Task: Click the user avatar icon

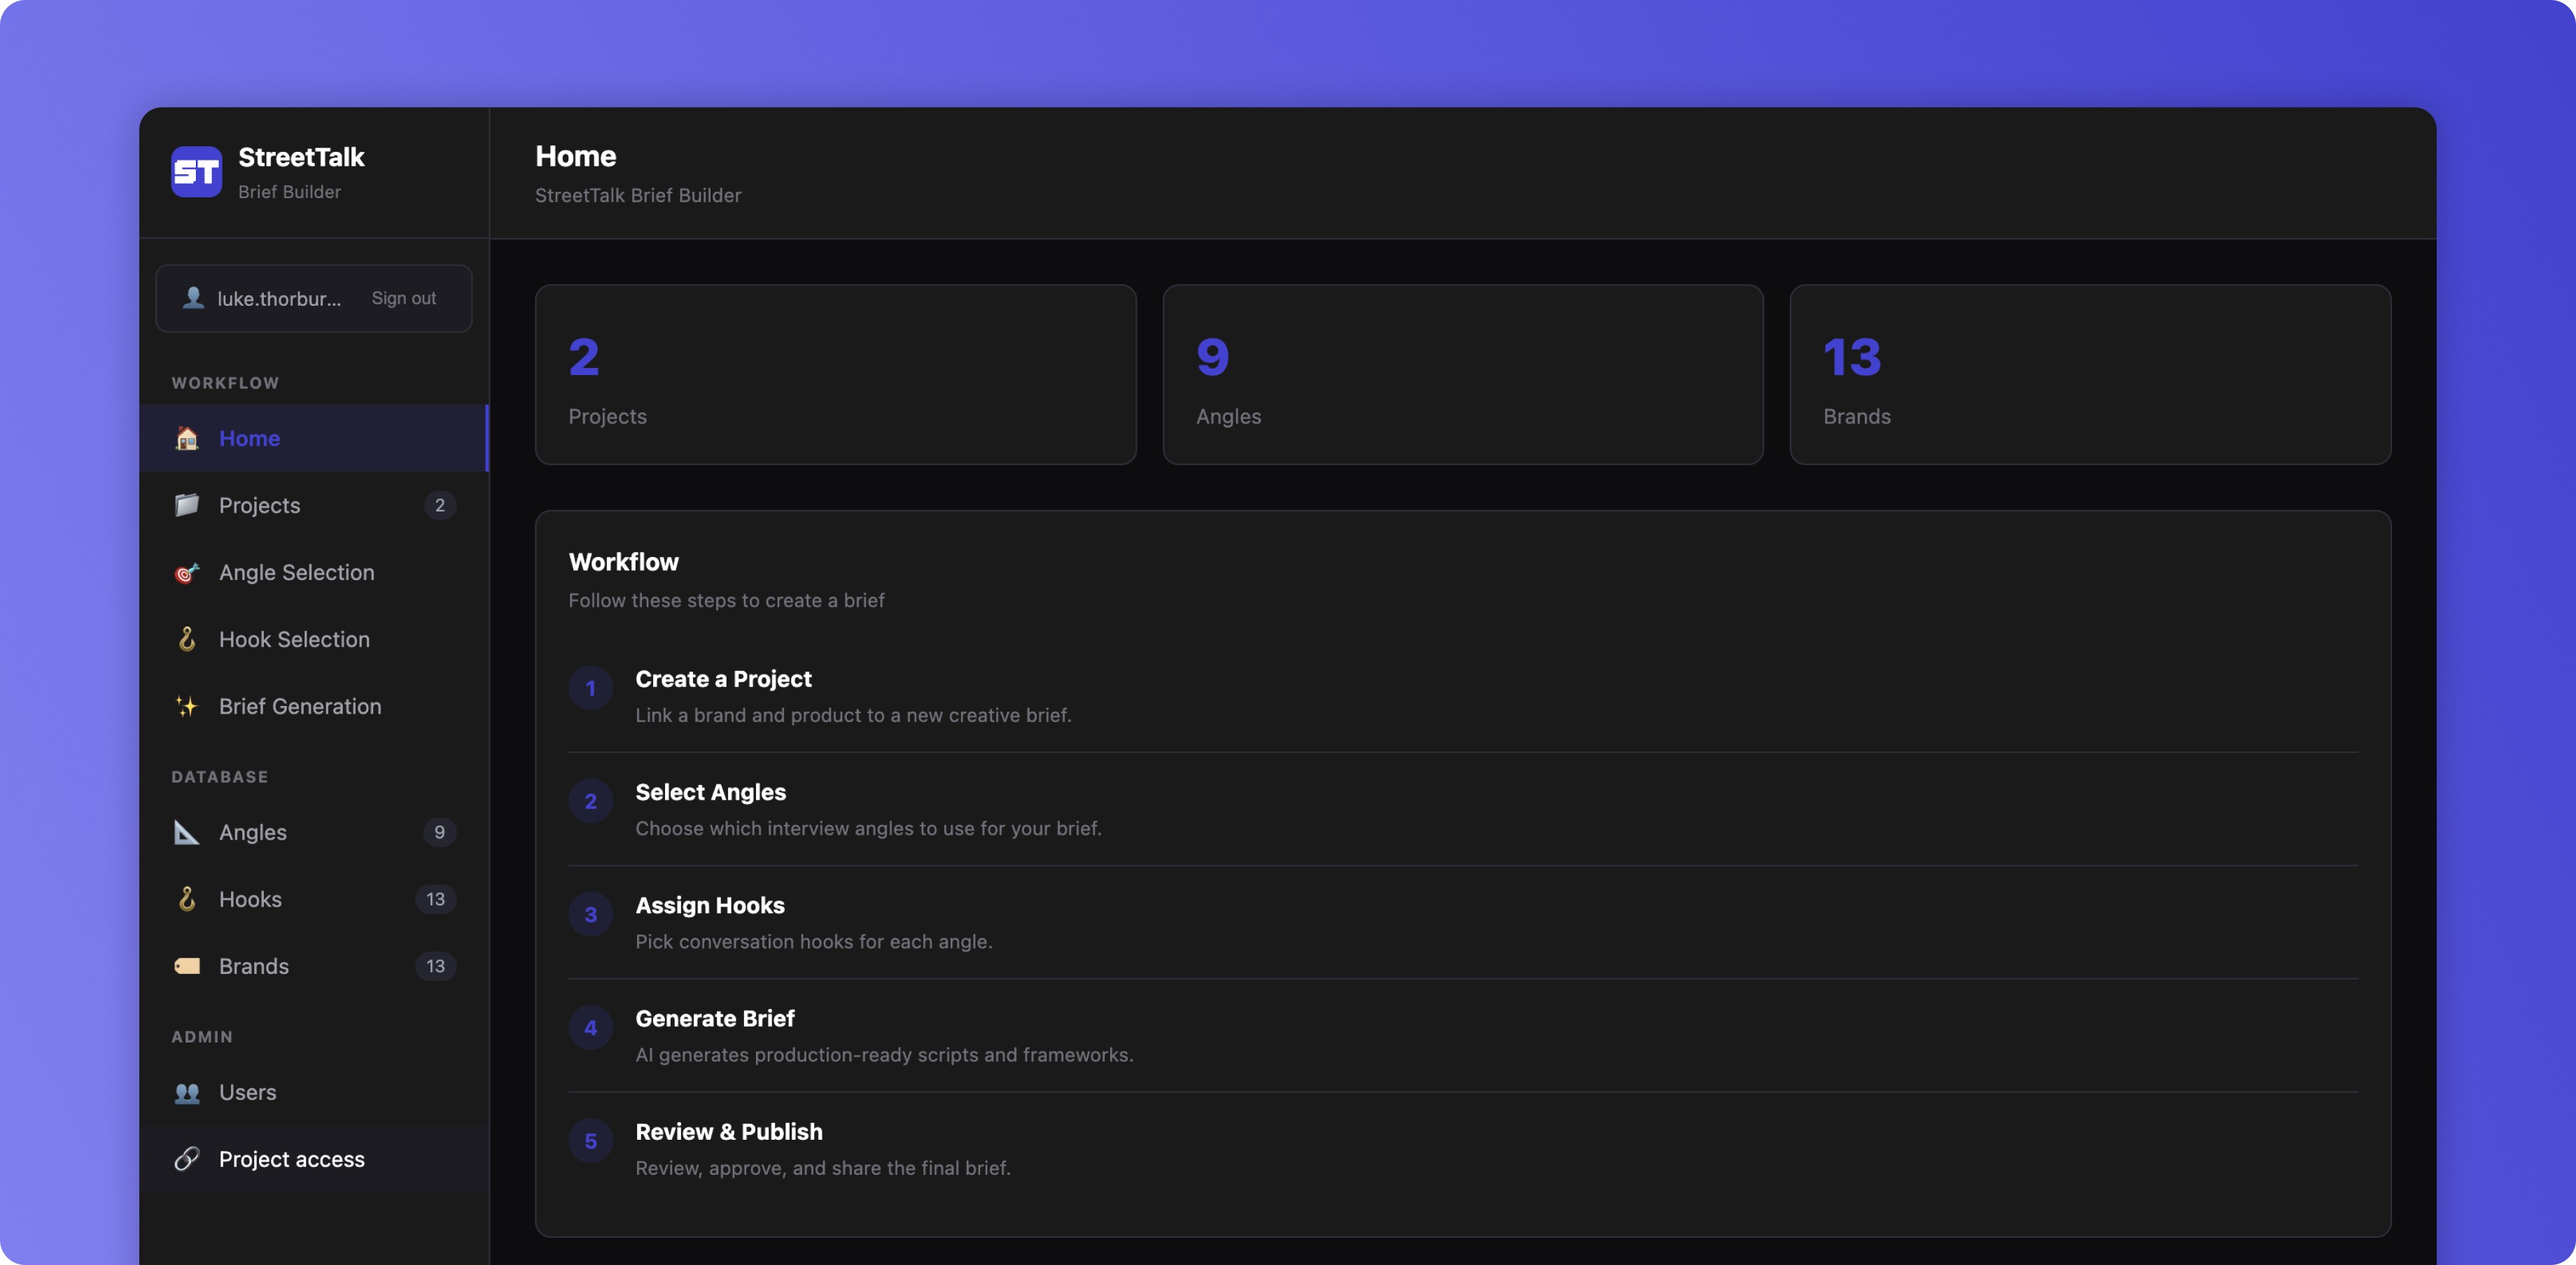Action: pyautogui.click(x=193, y=298)
